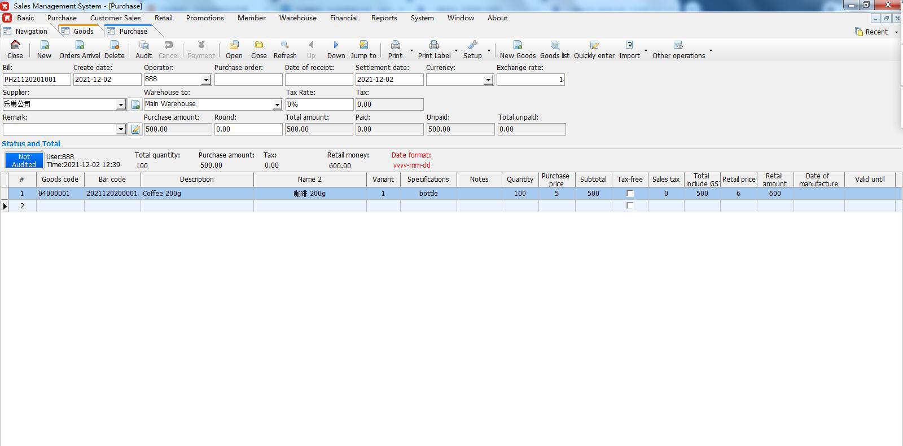Open the Warehouse menu
This screenshot has height=446, width=903.
(x=297, y=18)
